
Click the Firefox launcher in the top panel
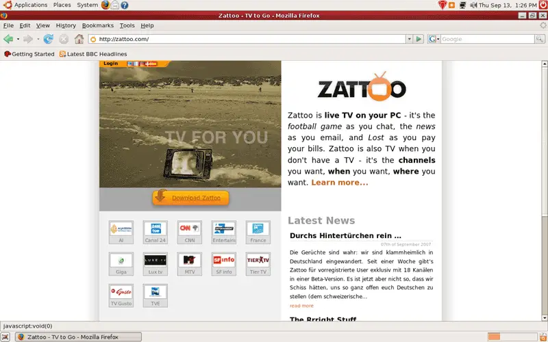(105, 5)
